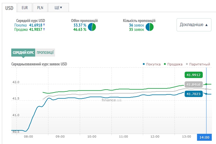This screenshot has height=144, width=216.
Task: Switch to the EUR currency tab
Action: pyautogui.click(x=25, y=8)
